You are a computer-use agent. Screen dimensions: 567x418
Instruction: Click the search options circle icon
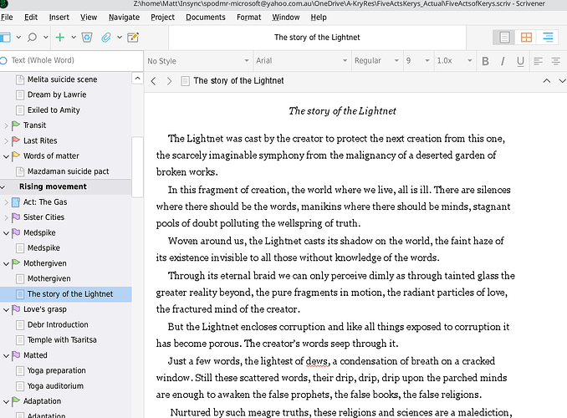coord(3,60)
